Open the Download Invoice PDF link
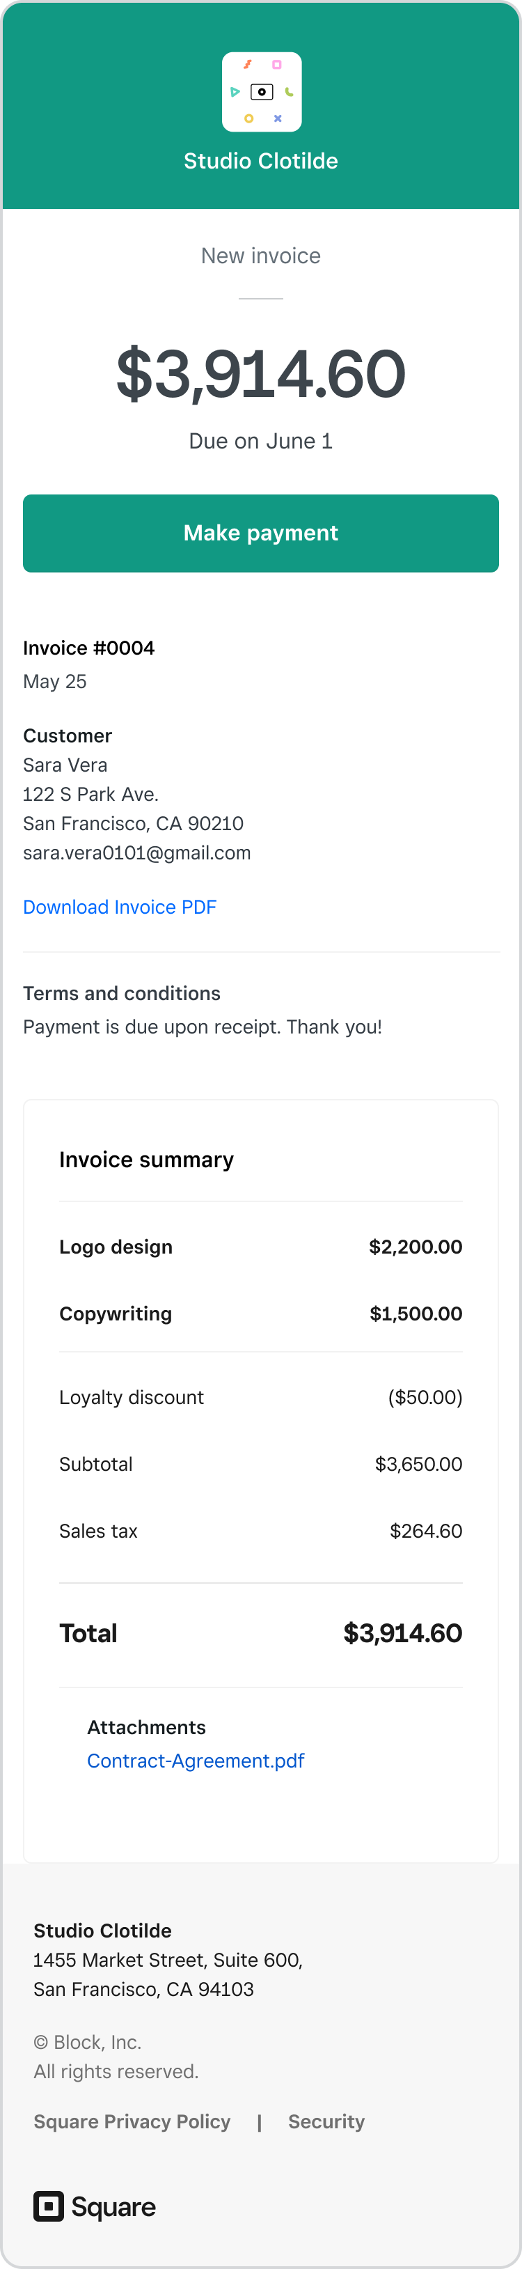 [x=120, y=907]
